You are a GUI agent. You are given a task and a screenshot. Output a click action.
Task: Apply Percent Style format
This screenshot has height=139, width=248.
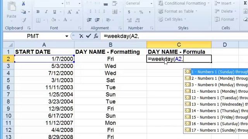pos(141,12)
